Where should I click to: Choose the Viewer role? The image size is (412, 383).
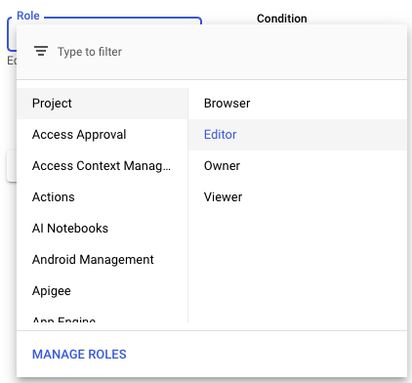pos(298,197)
